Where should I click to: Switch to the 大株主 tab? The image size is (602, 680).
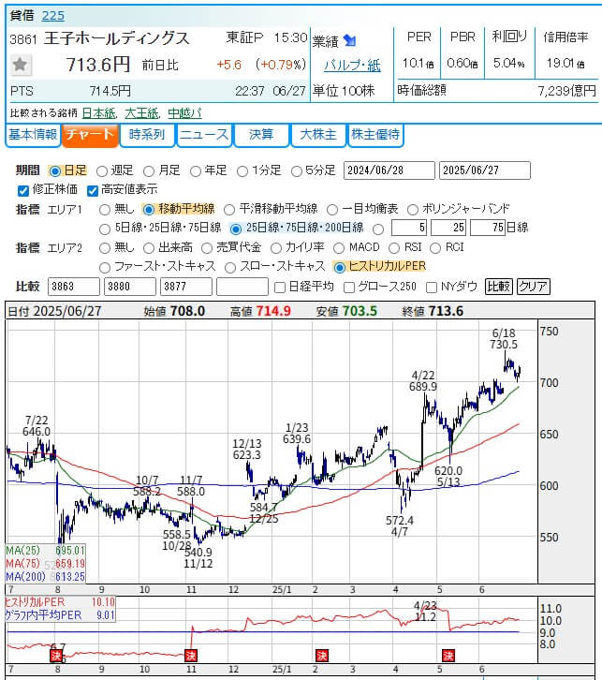point(318,135)
